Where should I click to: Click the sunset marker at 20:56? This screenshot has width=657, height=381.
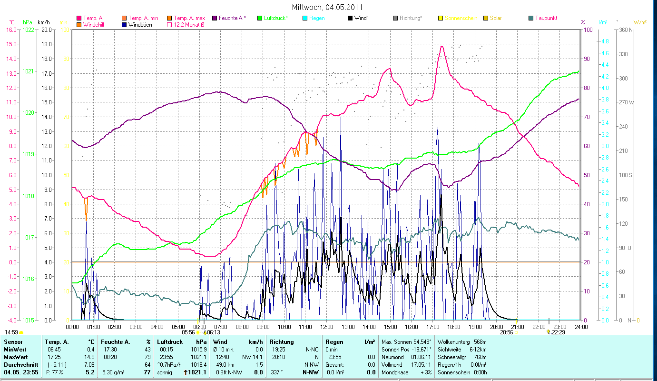(516, 332)
